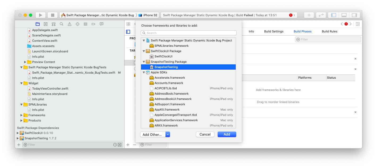Select the SwiftClockUI library row

[188, 56]
